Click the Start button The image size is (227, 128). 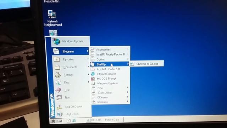57,121
